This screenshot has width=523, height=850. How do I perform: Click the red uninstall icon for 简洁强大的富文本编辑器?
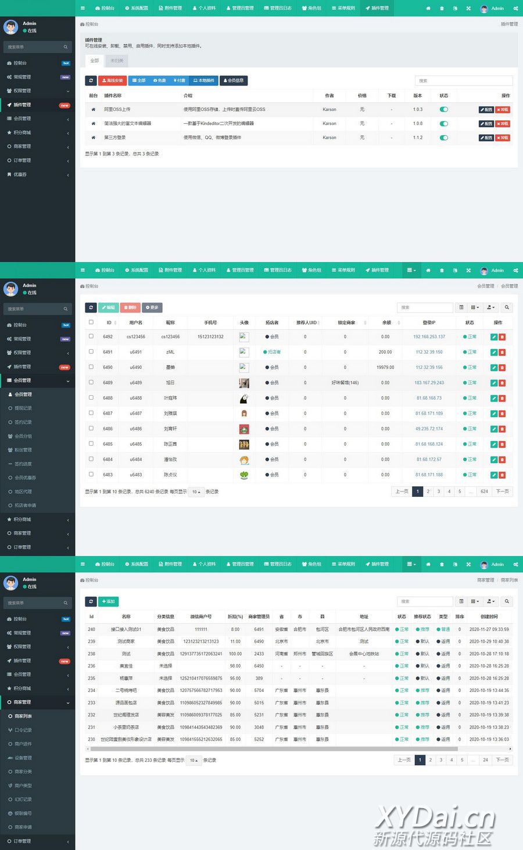503,124
